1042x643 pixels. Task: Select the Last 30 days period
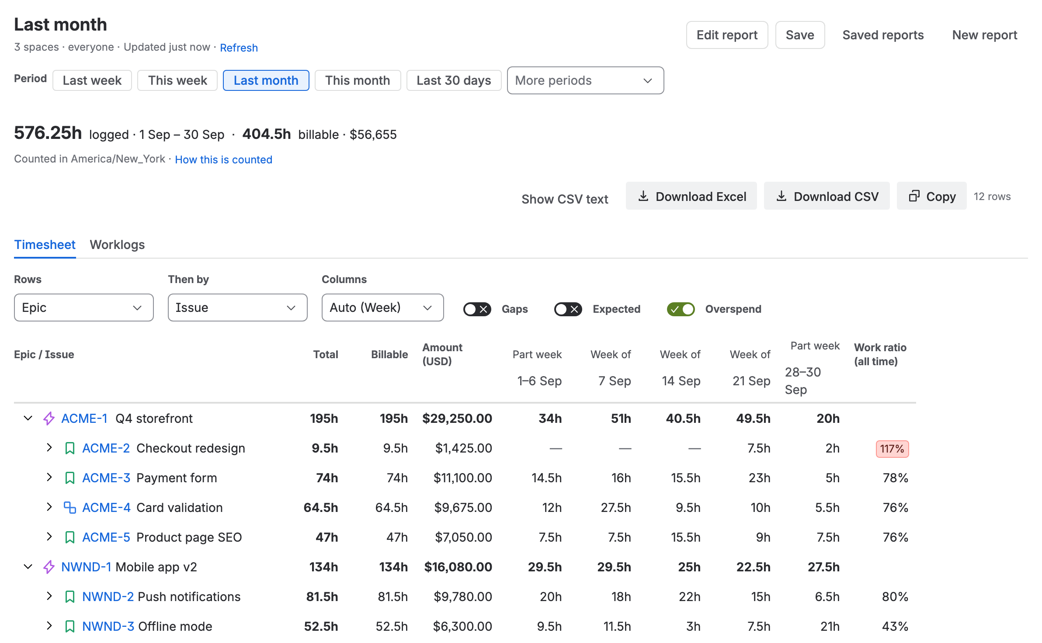(454, 80)
